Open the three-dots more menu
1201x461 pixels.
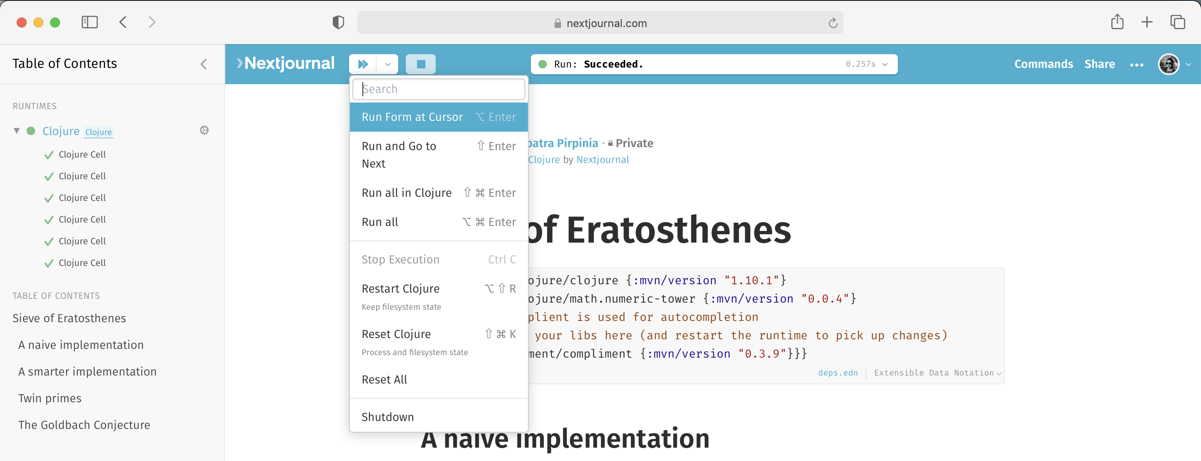pos(1137,65)
